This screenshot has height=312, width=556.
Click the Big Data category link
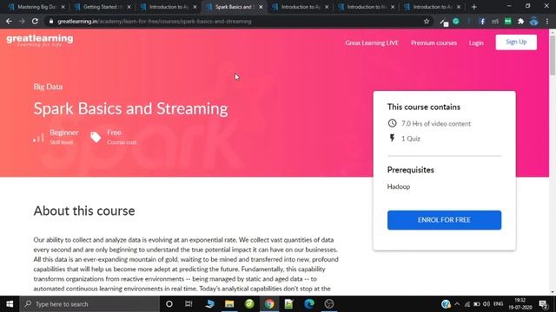tap(48, 87)
